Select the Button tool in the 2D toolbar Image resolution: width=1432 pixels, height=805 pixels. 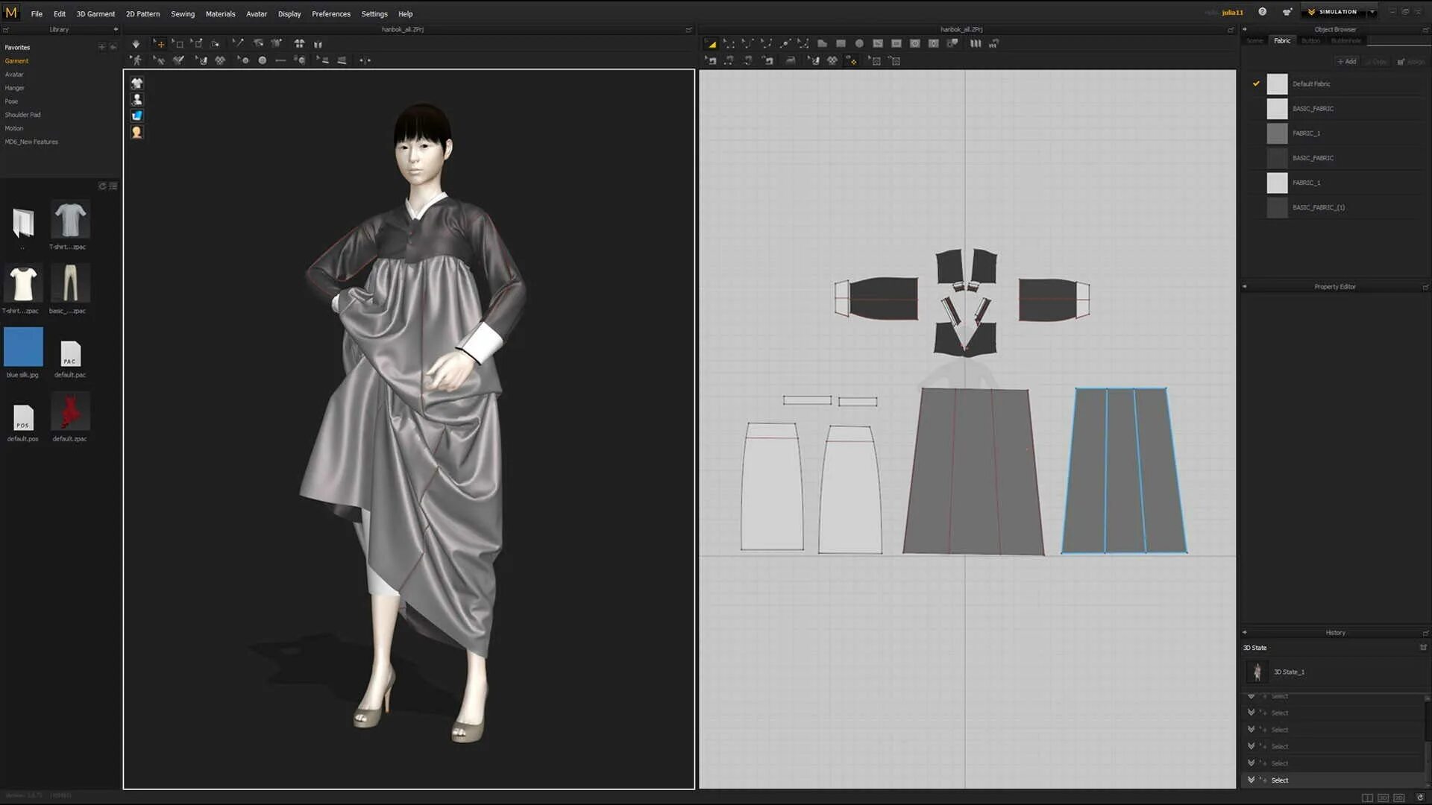[914, 43]
